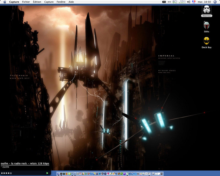
Task: Open the blue QuickTime Q icon in Dock
Action: pos(135,174)
